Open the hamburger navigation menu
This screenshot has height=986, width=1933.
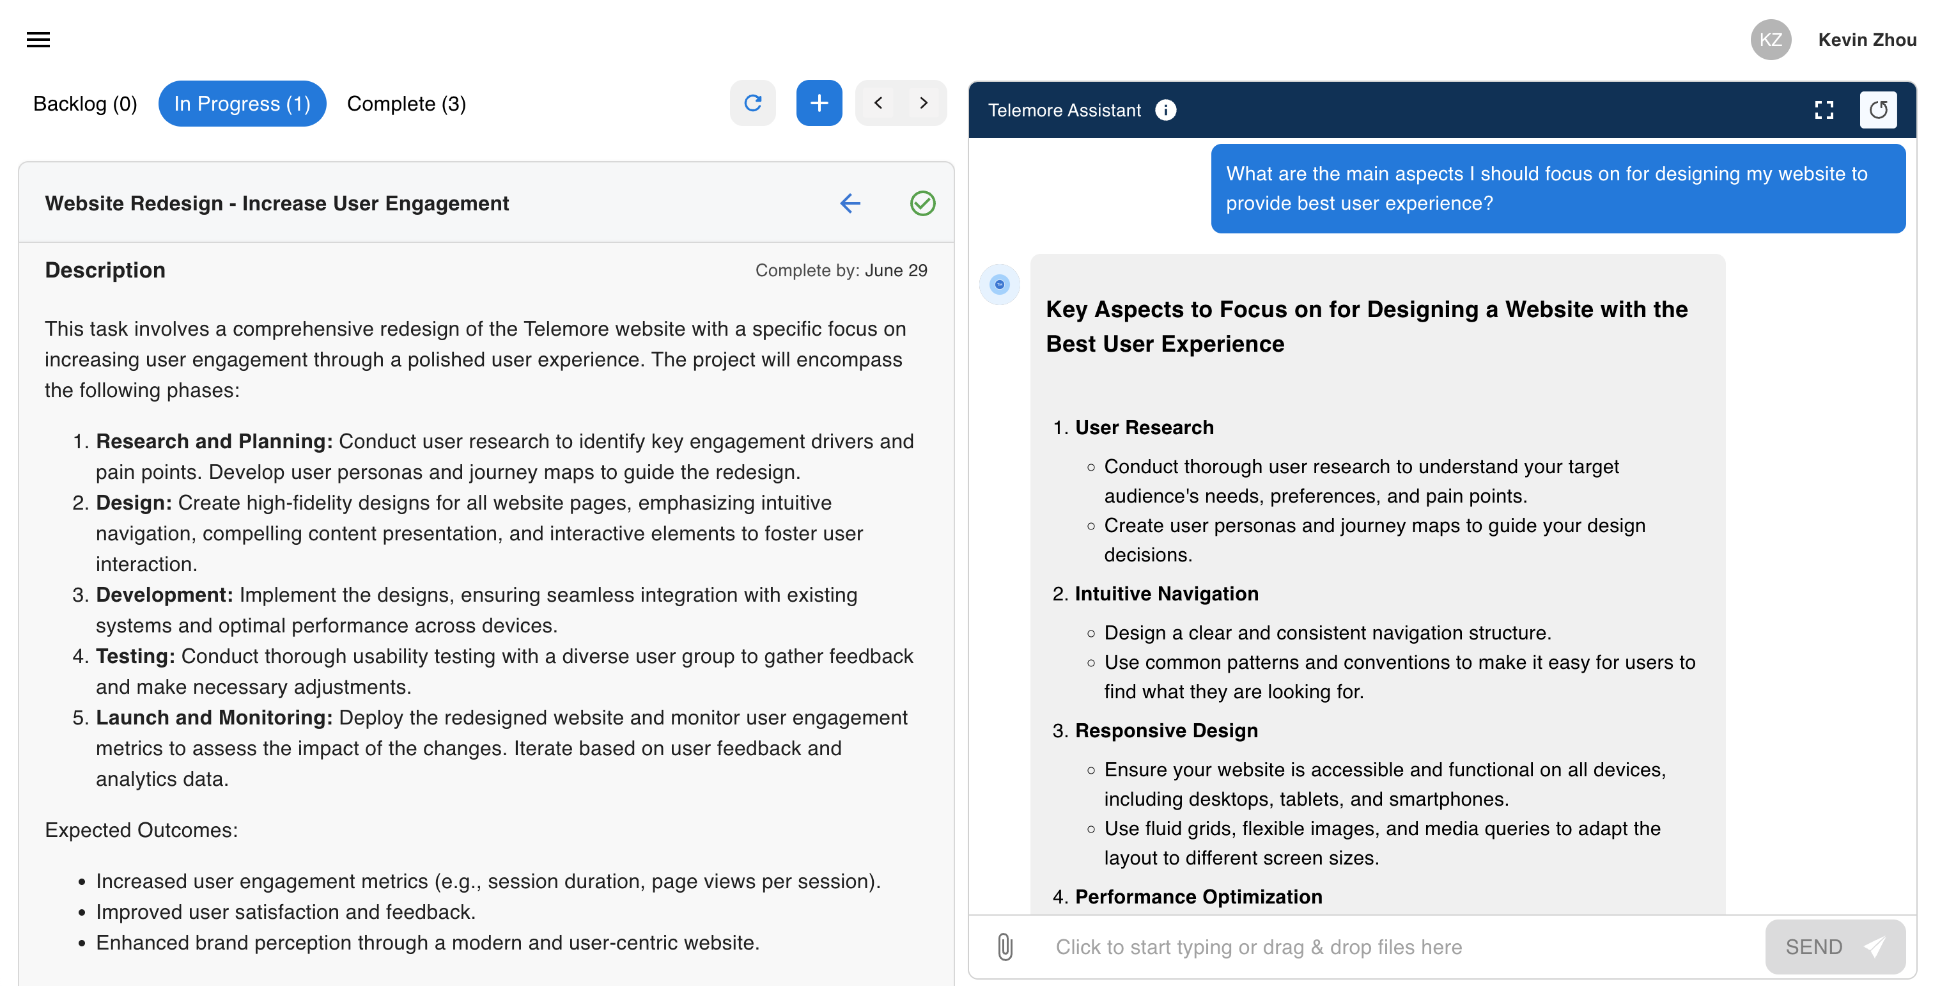click(x=38, y=39)
